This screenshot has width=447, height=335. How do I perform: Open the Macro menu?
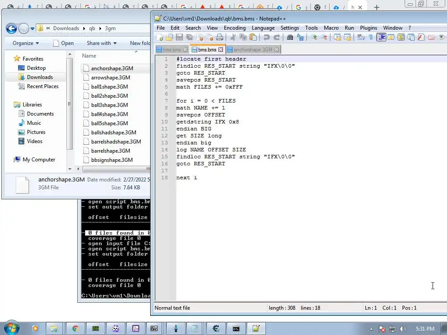[x=331, y=27]
